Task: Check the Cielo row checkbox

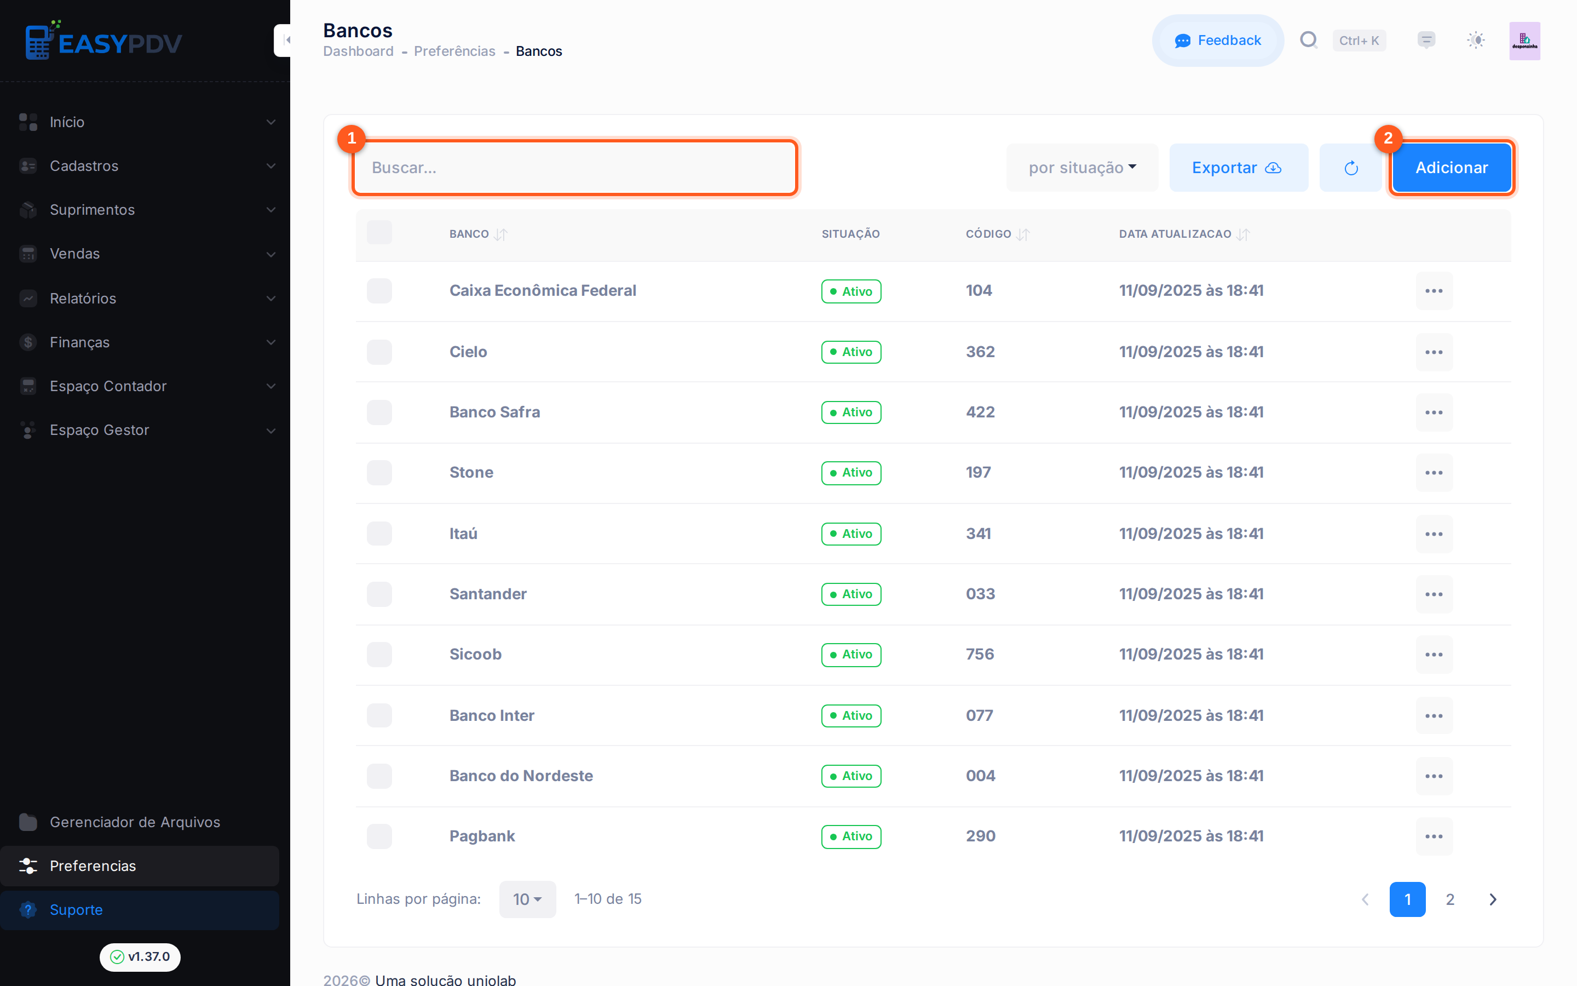Action: pos(379,352)
